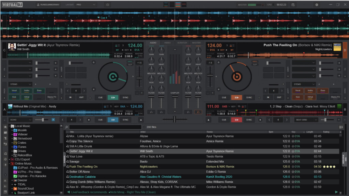
Task: Expand the CDJ Export tree node
Action: 10,159
